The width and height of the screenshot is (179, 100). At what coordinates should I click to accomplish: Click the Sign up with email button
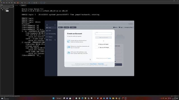(x=103, y=37)
